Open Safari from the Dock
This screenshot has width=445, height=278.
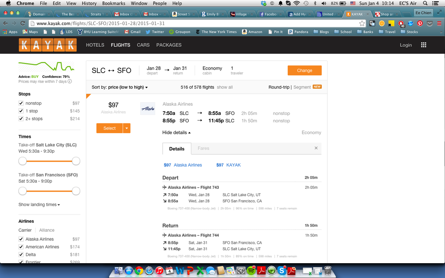(x=149, y=271)
